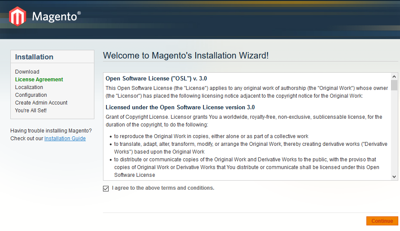The width and height of the screenshot is (400, 231).
Task: Click the license scrollbar up arrow
Action: [394, 77]
